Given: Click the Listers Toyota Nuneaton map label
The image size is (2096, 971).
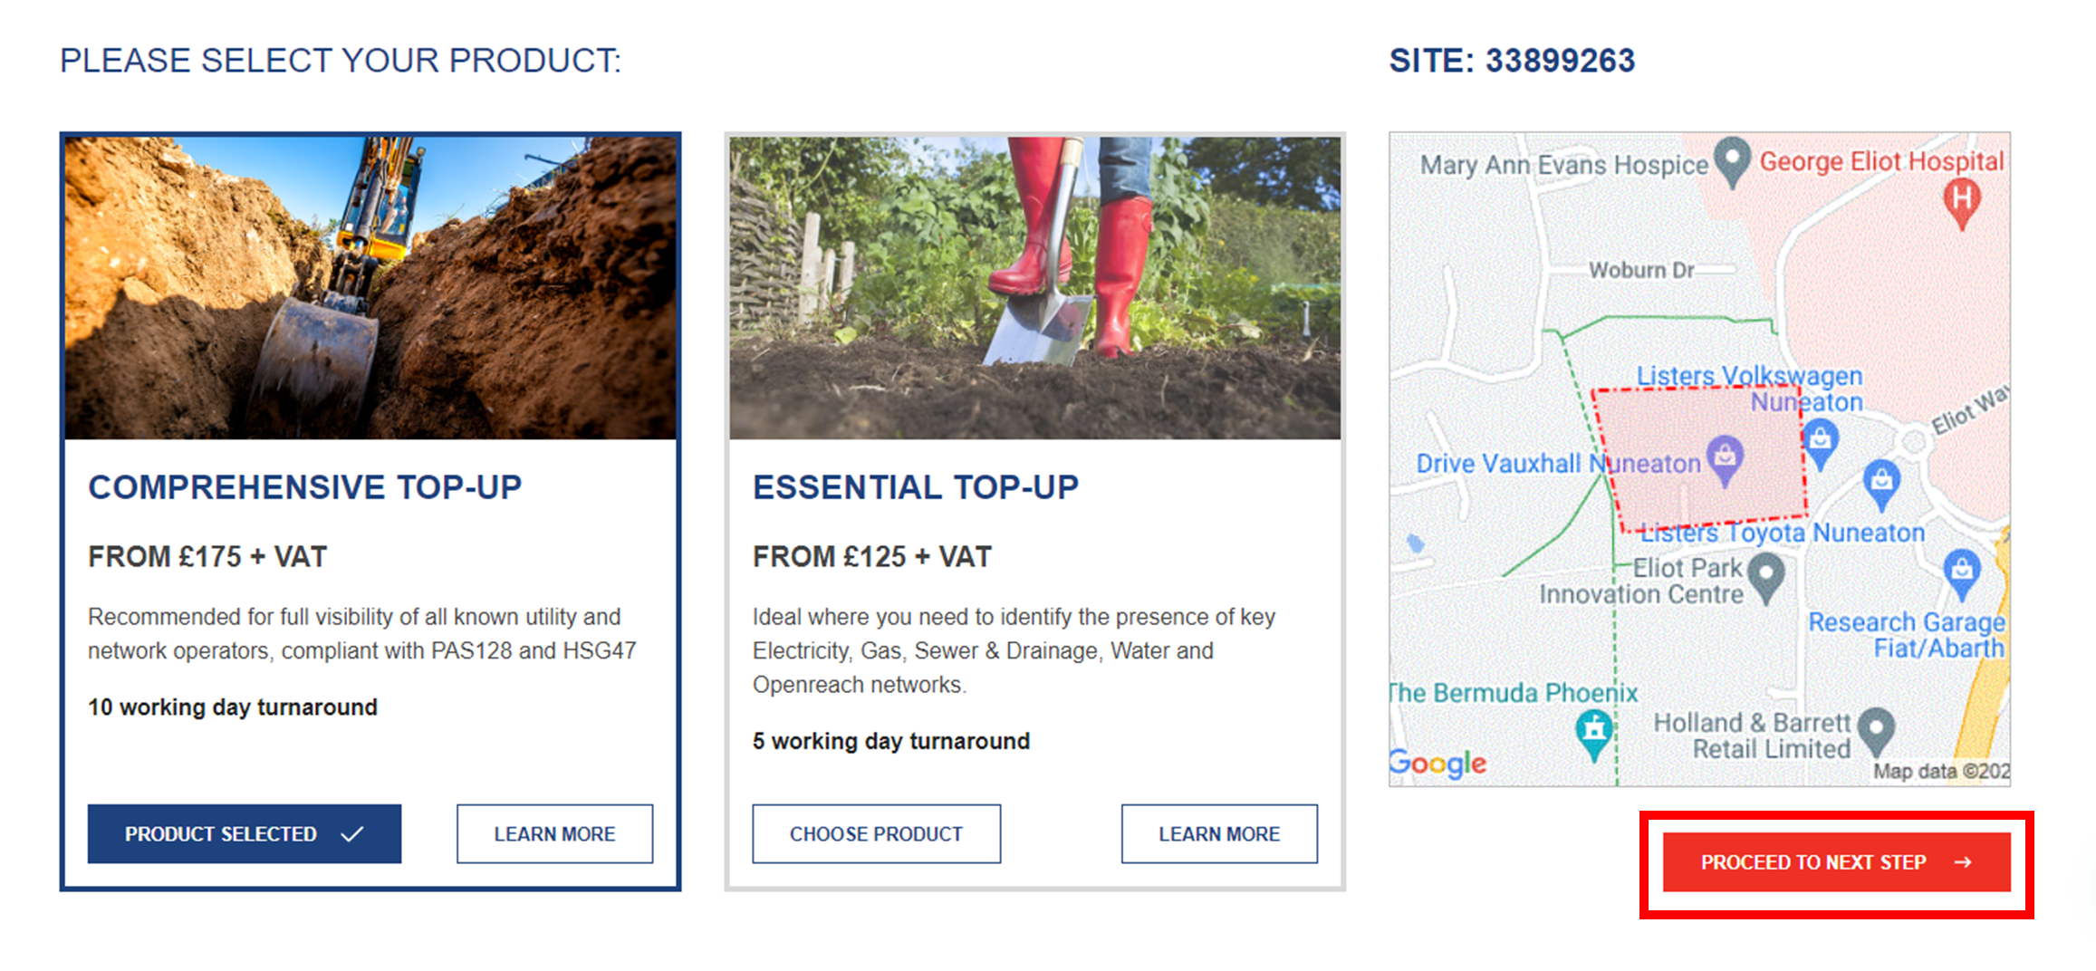Looking at the screenshot, I should (1783, 534).
